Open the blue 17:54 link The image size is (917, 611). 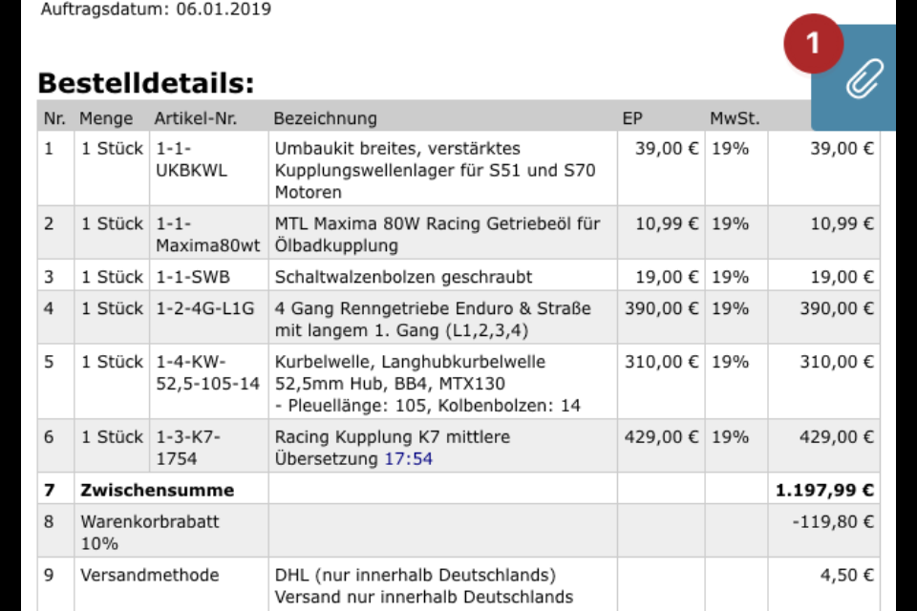pos(408,459)
